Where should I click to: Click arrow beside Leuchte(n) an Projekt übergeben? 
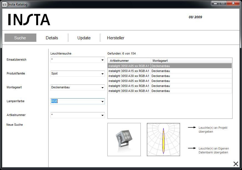pos(192,127)
